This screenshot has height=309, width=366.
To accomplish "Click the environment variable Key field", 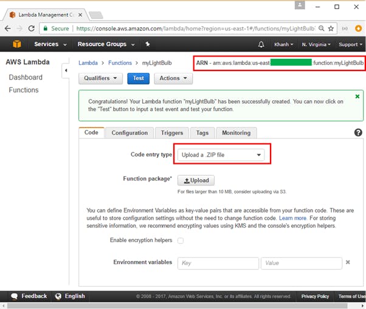I will (218, 263).
